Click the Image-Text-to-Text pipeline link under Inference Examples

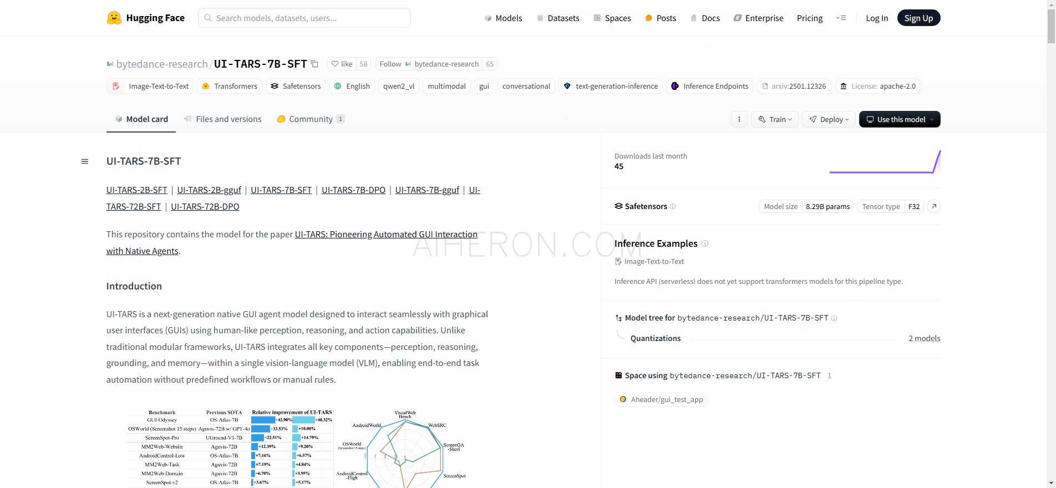click(x=649, y=262)
